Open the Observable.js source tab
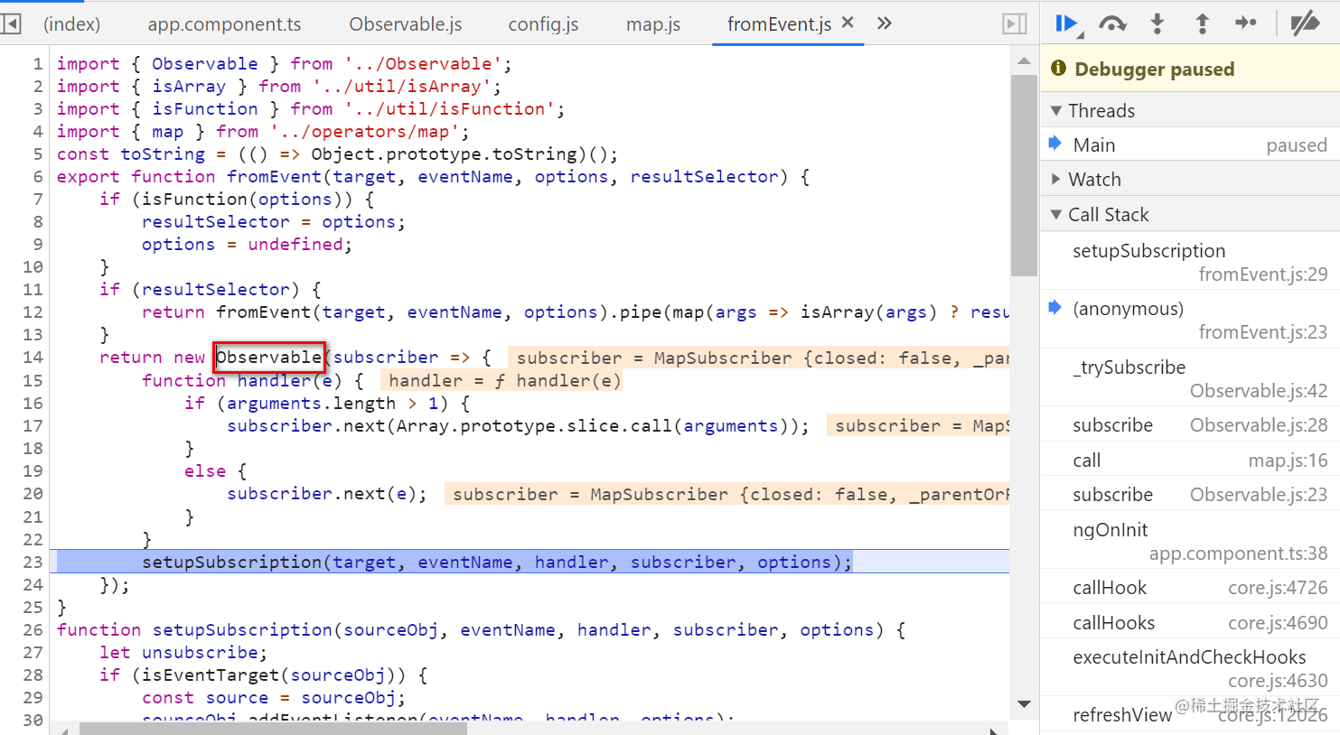Viewport: 1340px width, 735px height. [405, 23]
